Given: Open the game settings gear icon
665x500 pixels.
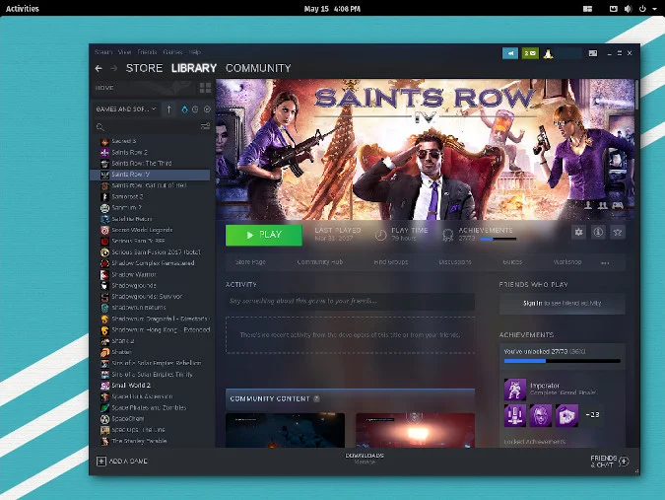Looking at the screenshot, I should click(x=578, y=233).
